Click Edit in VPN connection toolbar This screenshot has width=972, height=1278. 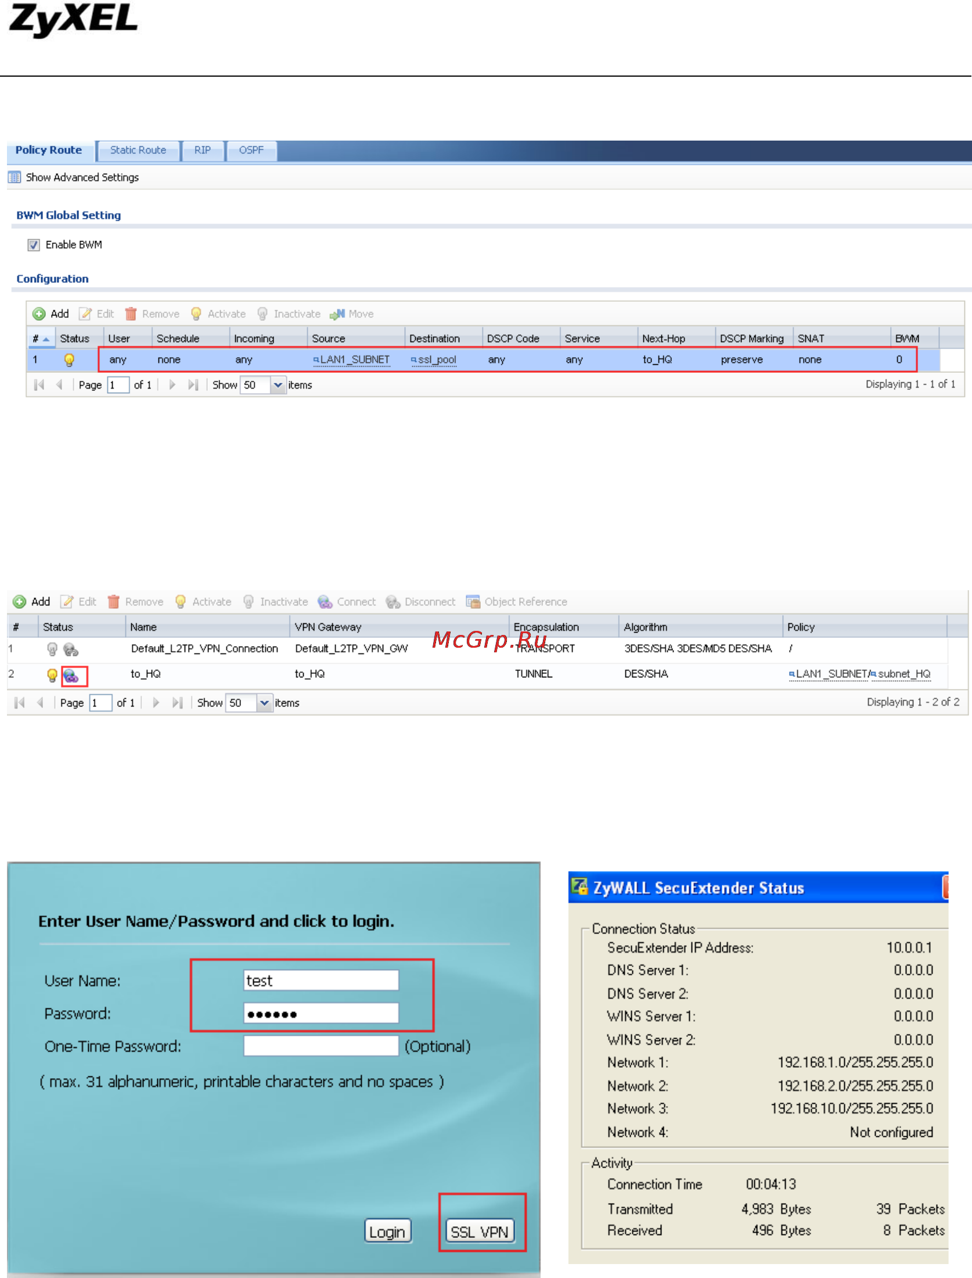78,602
